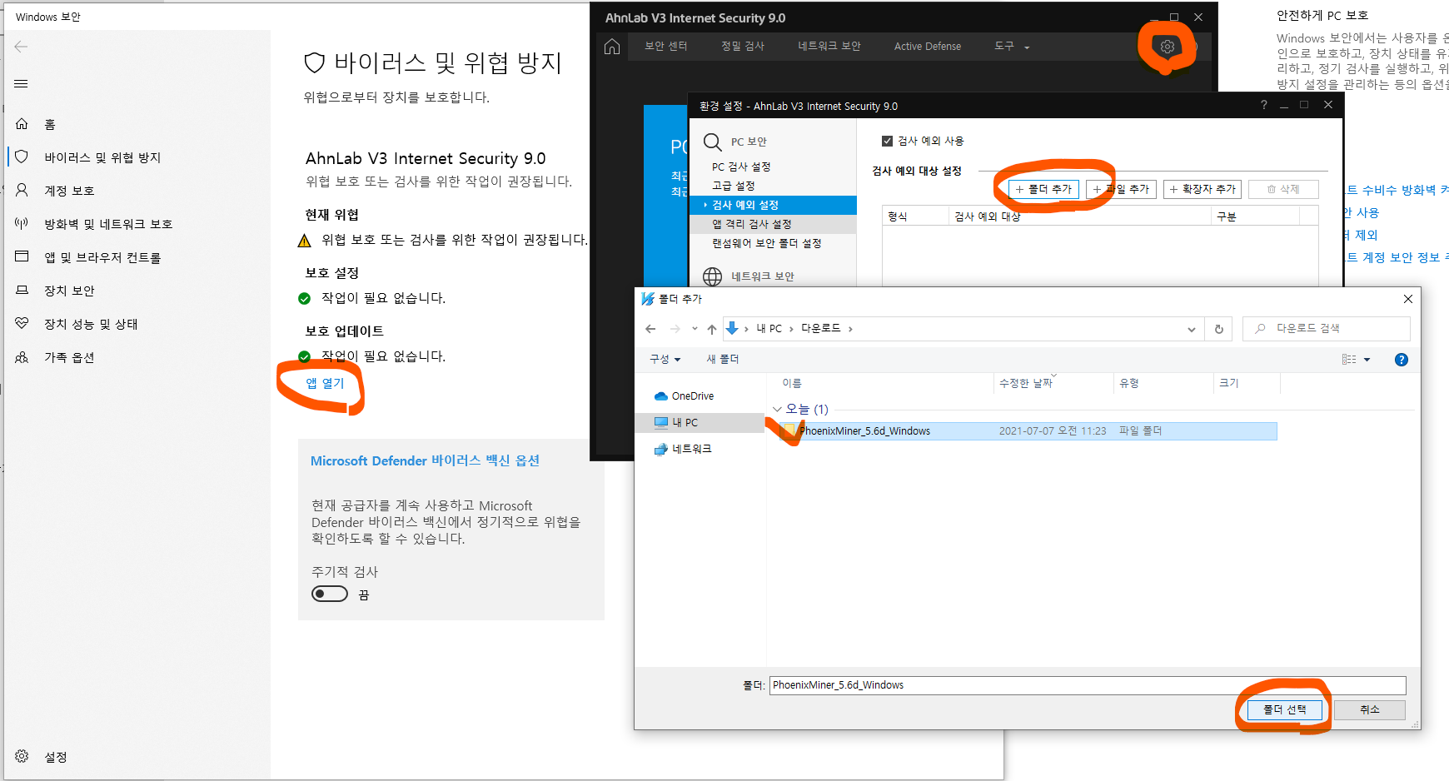The height and width of the screenshot is (781, 1449).
Task: Open hamburger menu in Windows Security
Action: 21,83
